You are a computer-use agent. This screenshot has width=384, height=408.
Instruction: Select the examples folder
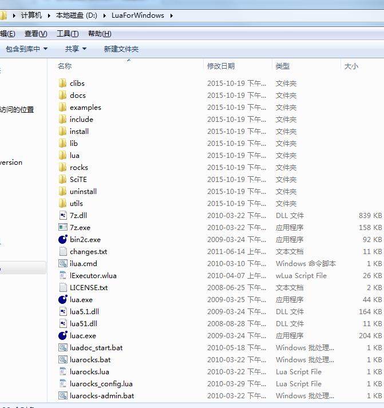85,107
